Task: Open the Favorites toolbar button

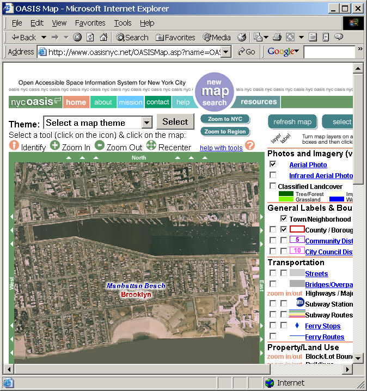Action: (x=175, y=38)
